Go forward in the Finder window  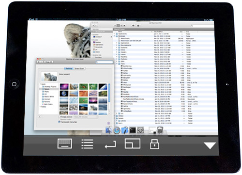[x=96, y=26]
